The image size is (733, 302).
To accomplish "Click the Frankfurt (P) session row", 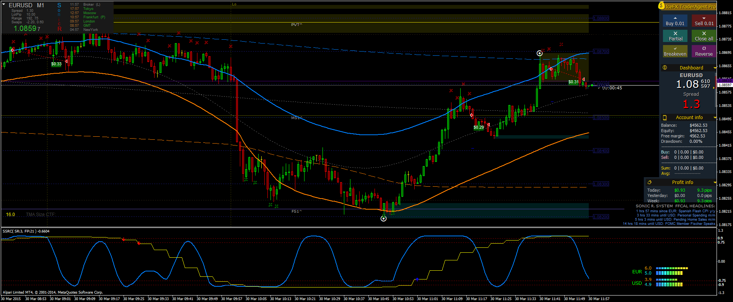I will [88, 17].
